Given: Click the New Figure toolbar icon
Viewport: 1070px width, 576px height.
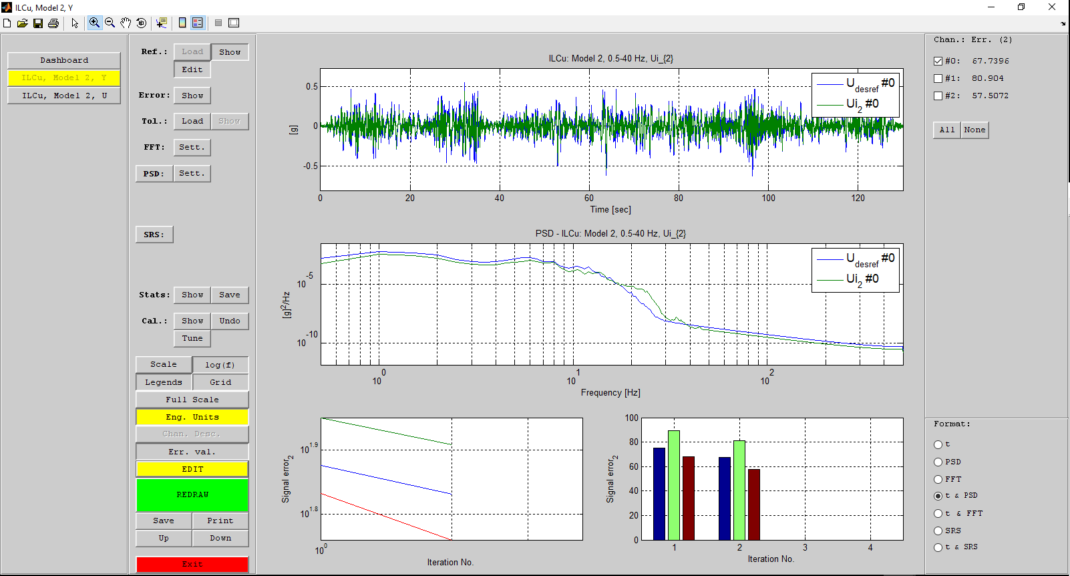Looking at the screenshot, I should [7, 23].
